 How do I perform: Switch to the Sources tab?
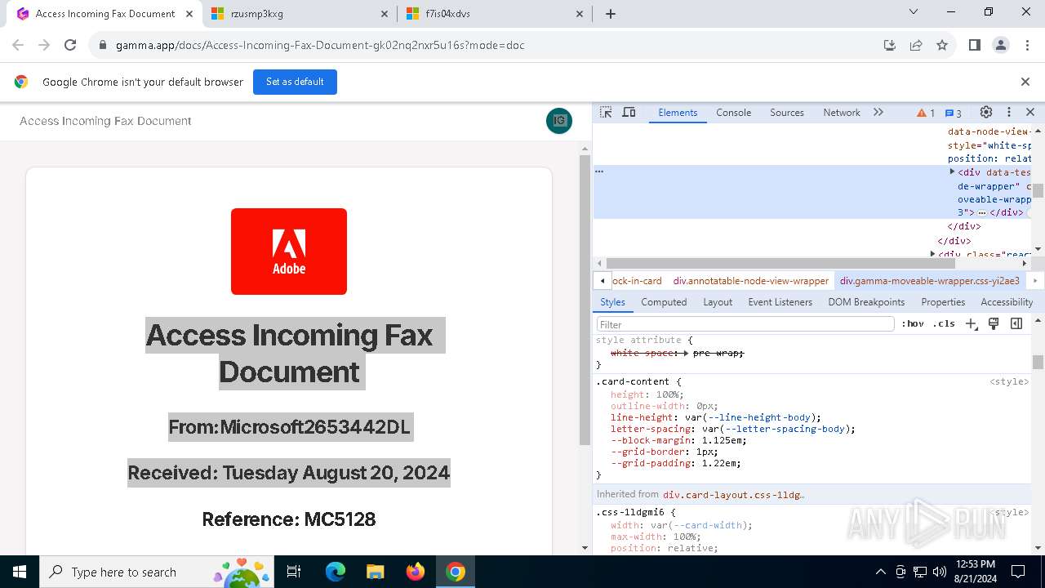787,113
